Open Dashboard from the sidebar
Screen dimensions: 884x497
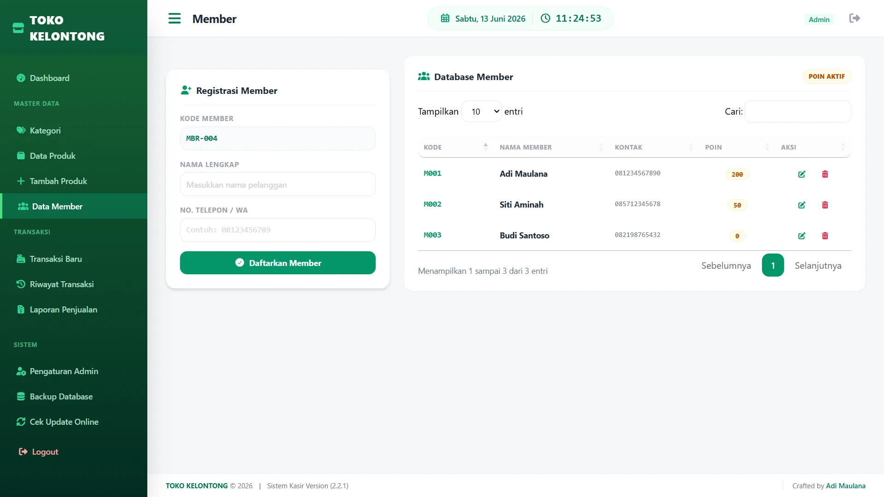[x=74, y=78]
